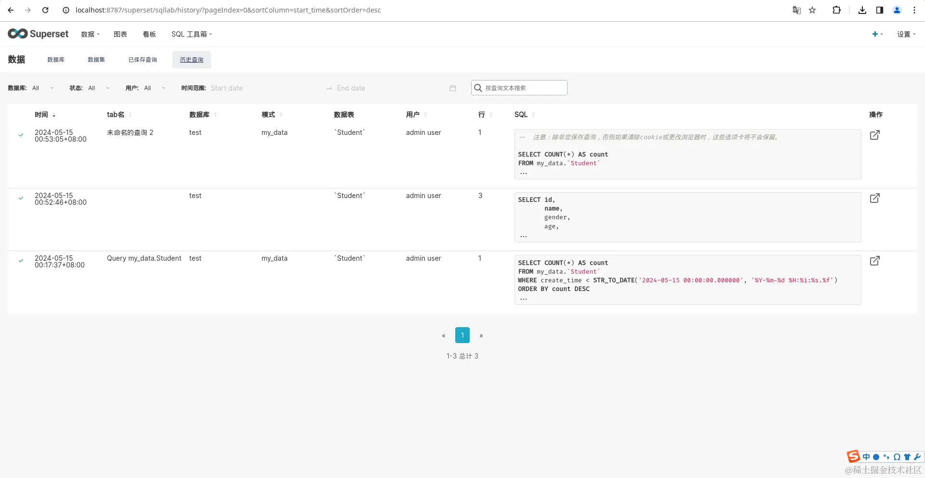The width and height of the screenshot is (925, 478).
Task: Open 00:52:46 query in SQL Lab
Action: pos(875,198)
